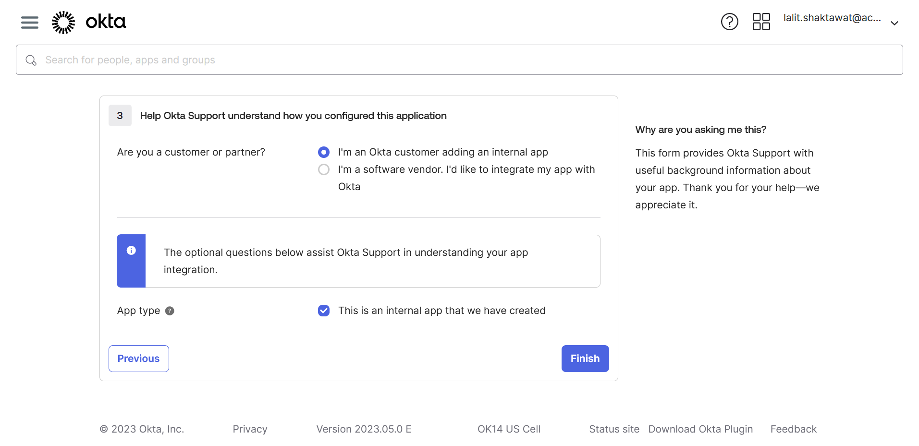Click the OK14 US Cell text
Image resolution: width=919 pixels, height=446 pixels.
tap(509, 429)
